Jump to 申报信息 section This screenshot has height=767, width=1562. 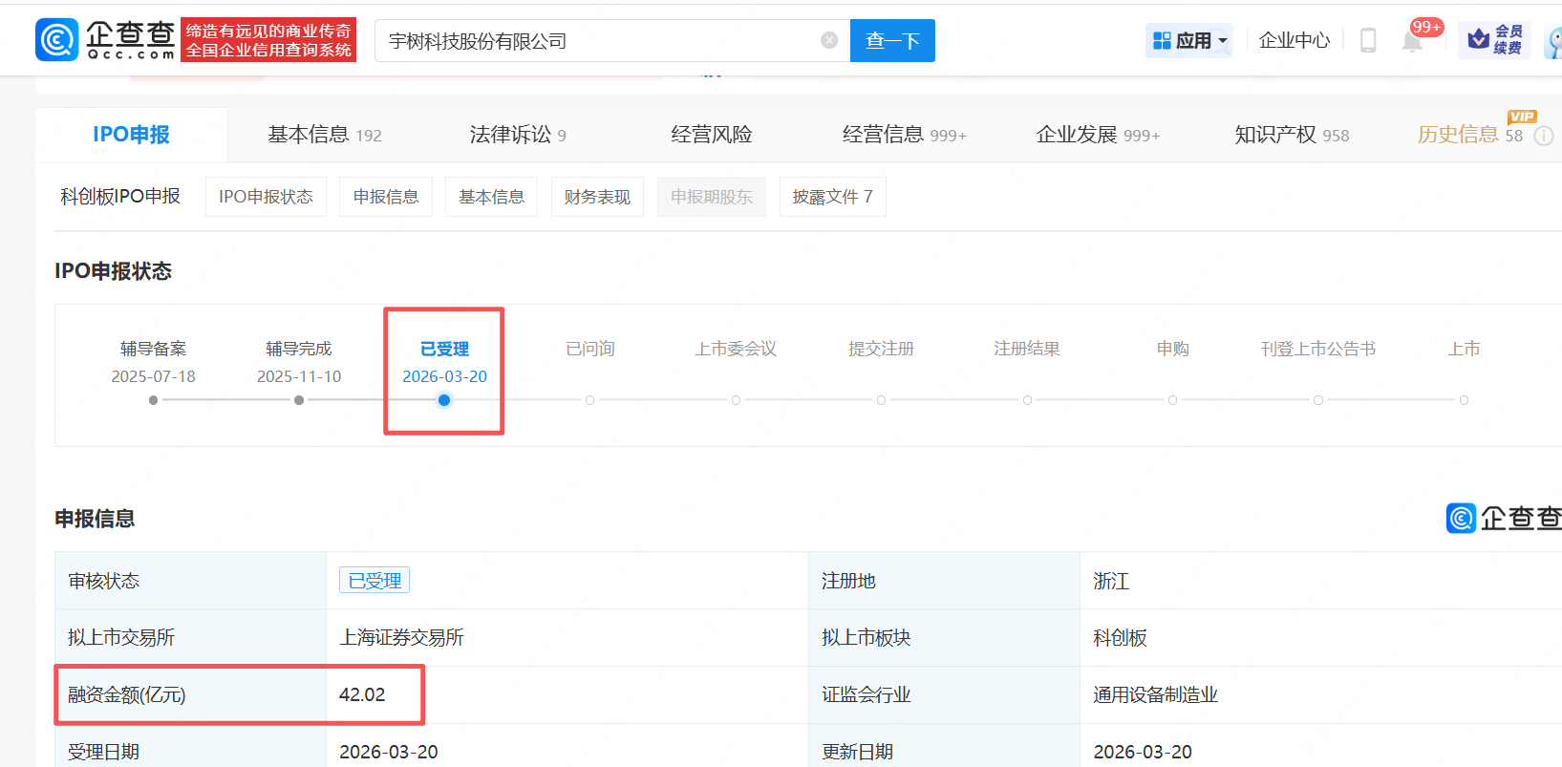[386, 197]
